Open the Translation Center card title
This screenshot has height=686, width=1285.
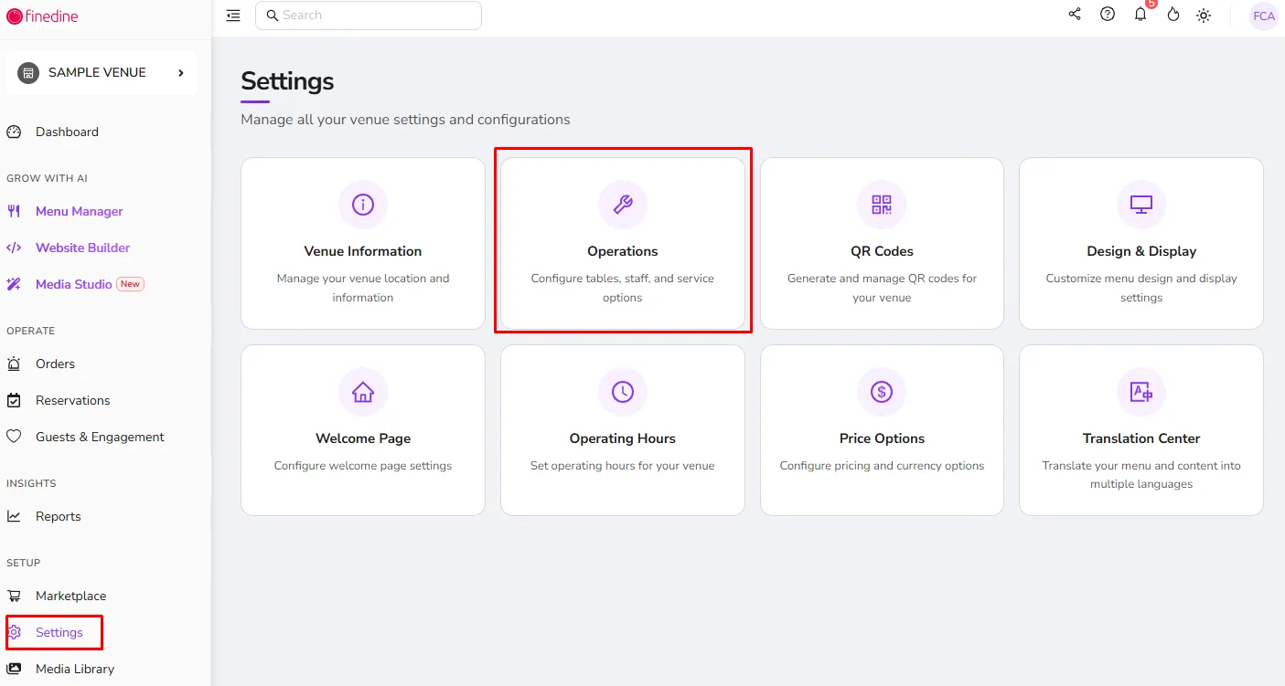pyautogui.click(x=1141, y=438)
